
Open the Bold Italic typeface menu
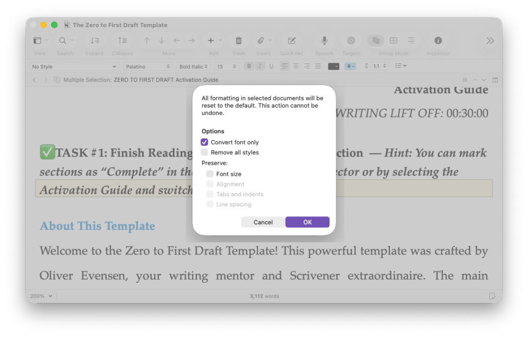pyautogui.click(x=193, y=66)
